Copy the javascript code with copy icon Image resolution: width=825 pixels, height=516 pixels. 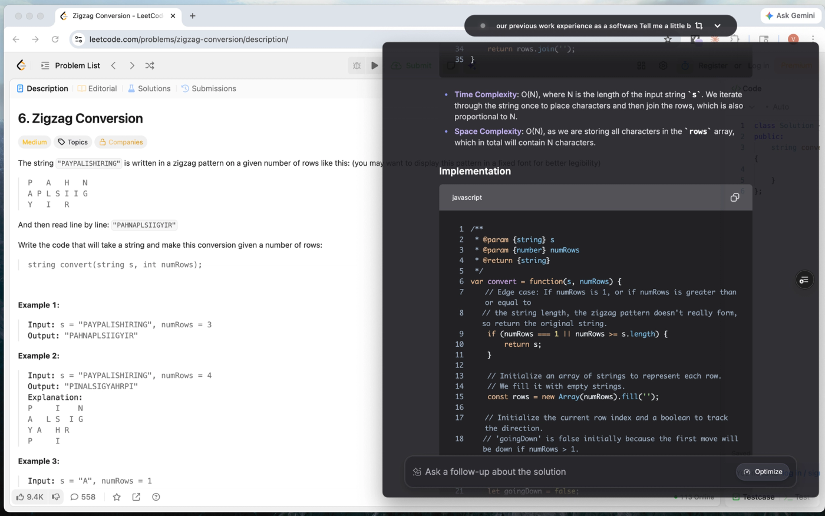(x=735, y=198)
